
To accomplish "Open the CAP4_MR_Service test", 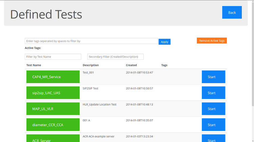I will click(x=53, y=77).
